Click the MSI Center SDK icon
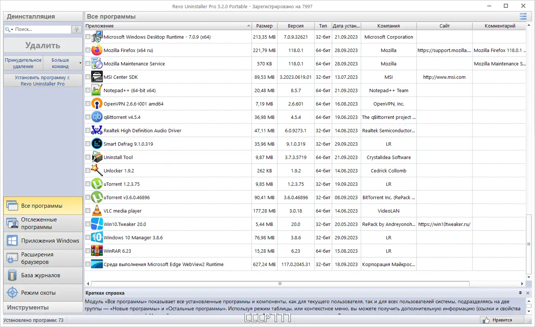Screen dimensions: 535x327 pyautogui.click(x=97, y=77)
